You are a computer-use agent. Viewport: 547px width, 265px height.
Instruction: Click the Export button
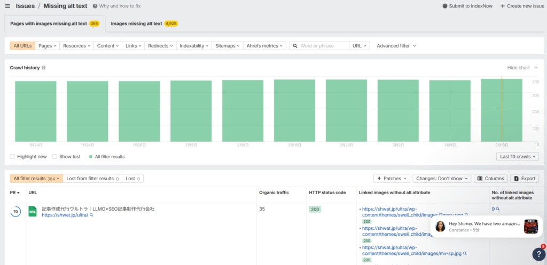coord(524,179)
